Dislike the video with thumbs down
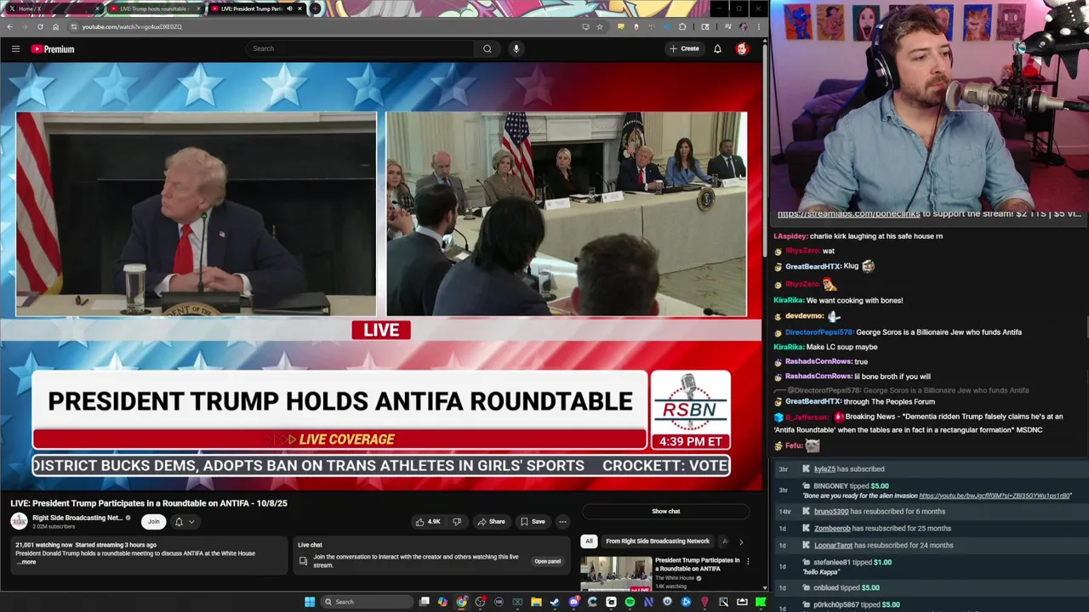The image size is (1089, 612). [x=457, y=522]
